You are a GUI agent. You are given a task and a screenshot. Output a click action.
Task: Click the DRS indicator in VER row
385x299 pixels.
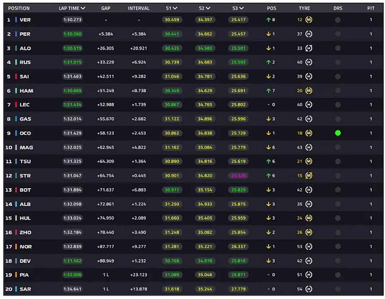coord(338,20)
